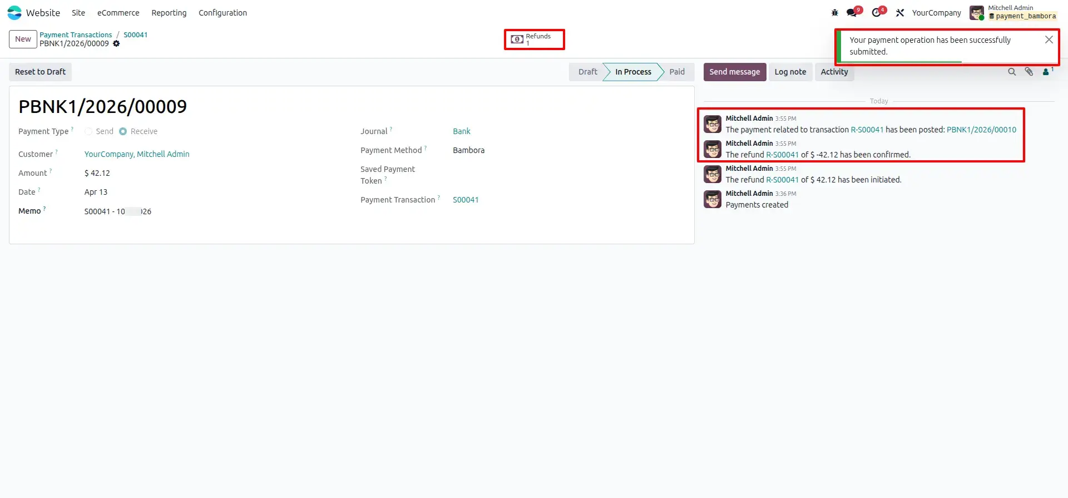1068x498 pixels.
Task: Open the Bank journal link
Action: pos(462,131)
